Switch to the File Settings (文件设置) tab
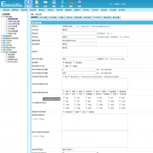Screen dimensions: 153x153 pos(52,18)
